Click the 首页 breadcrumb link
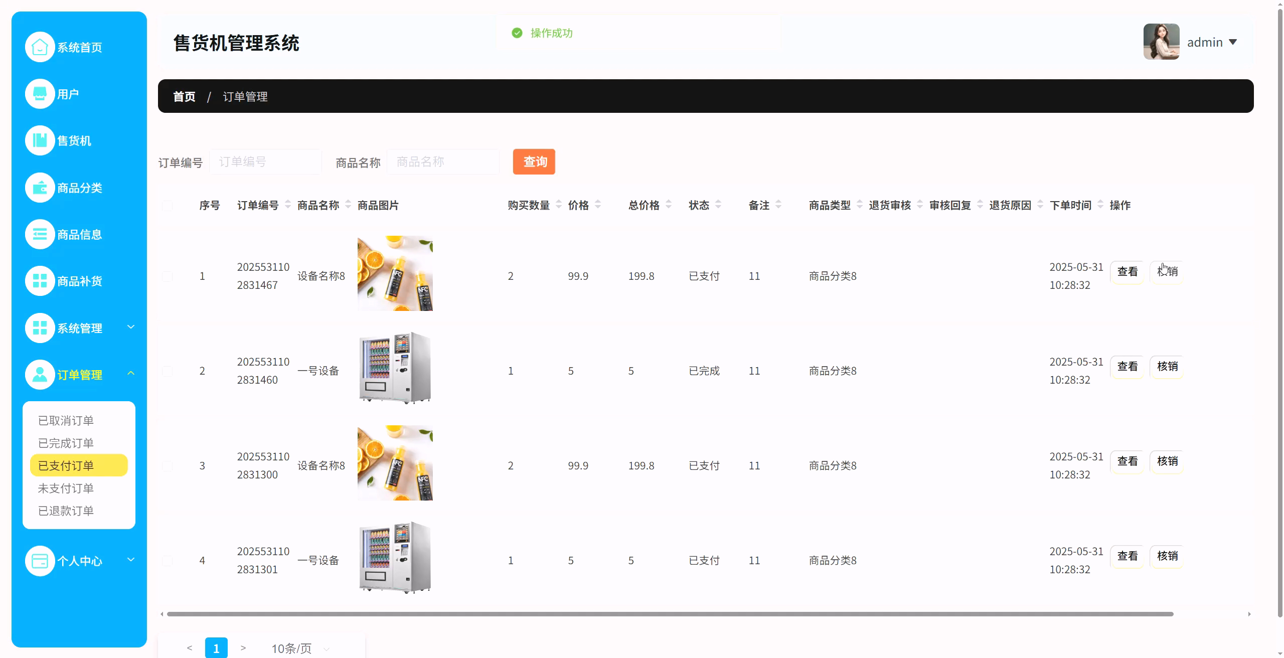The height and width of the screenshot is (658, 1284). tap(184, 96)
